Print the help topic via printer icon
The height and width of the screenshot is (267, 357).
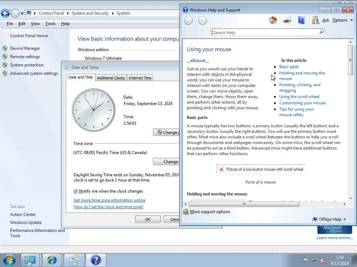[x=287, y=20]
